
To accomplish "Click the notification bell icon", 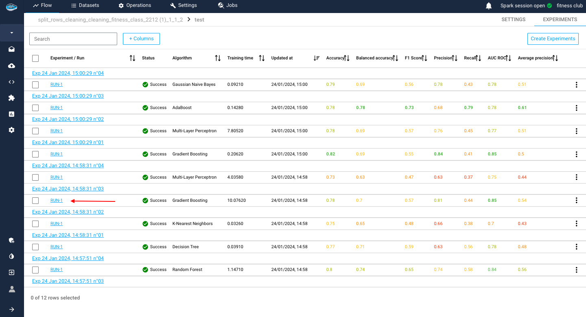I will 489,6.
